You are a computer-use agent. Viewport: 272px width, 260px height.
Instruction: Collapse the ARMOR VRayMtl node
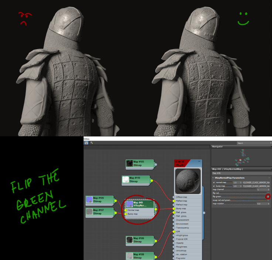tap(200, 162)
